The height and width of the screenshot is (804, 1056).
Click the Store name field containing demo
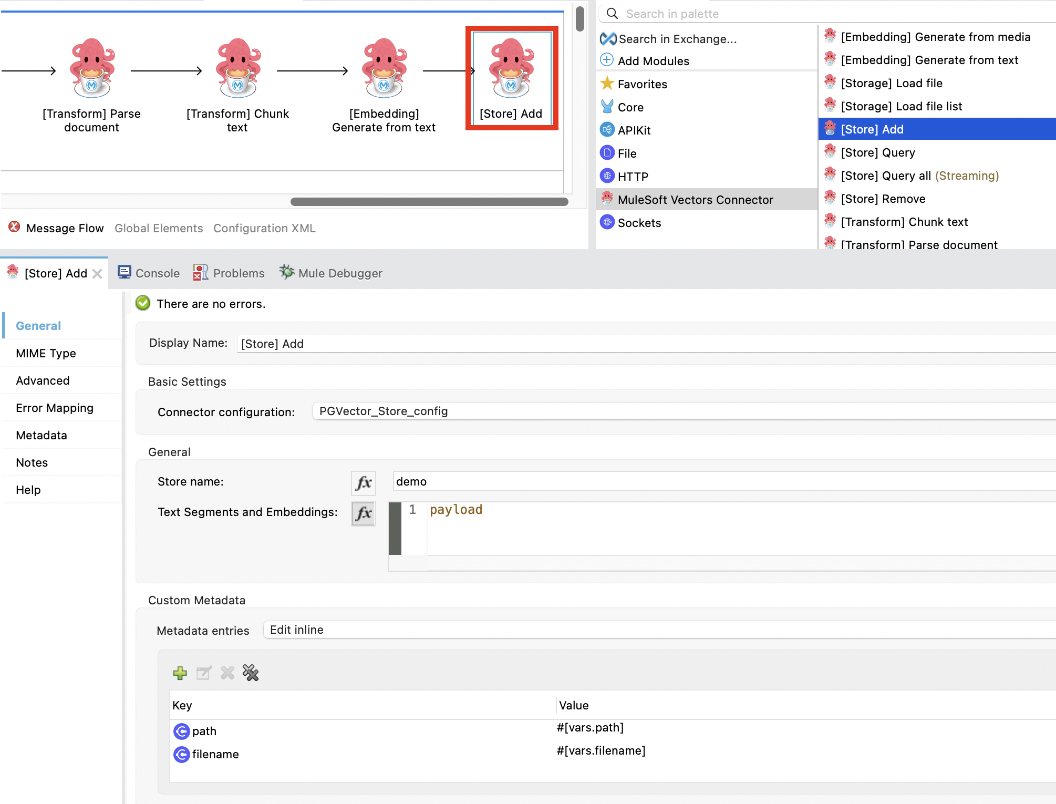coord(724,481)
